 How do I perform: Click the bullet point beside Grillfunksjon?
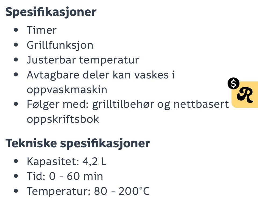(x=16, y=45)
